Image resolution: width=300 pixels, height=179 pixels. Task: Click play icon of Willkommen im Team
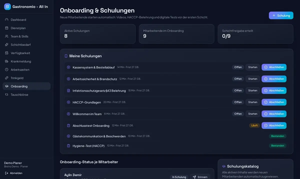tap(68, 114)
